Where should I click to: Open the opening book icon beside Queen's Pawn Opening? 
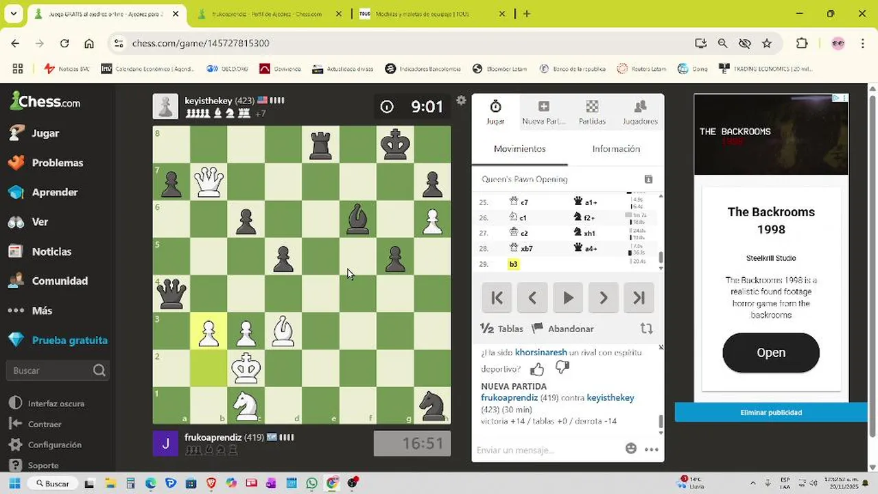tap(648, 179)
